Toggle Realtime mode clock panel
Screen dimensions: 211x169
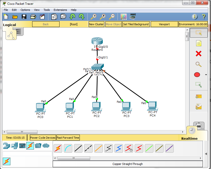coord(192,130)
